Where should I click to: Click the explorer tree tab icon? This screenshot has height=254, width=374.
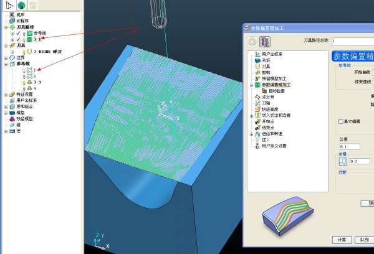(9, 5)
